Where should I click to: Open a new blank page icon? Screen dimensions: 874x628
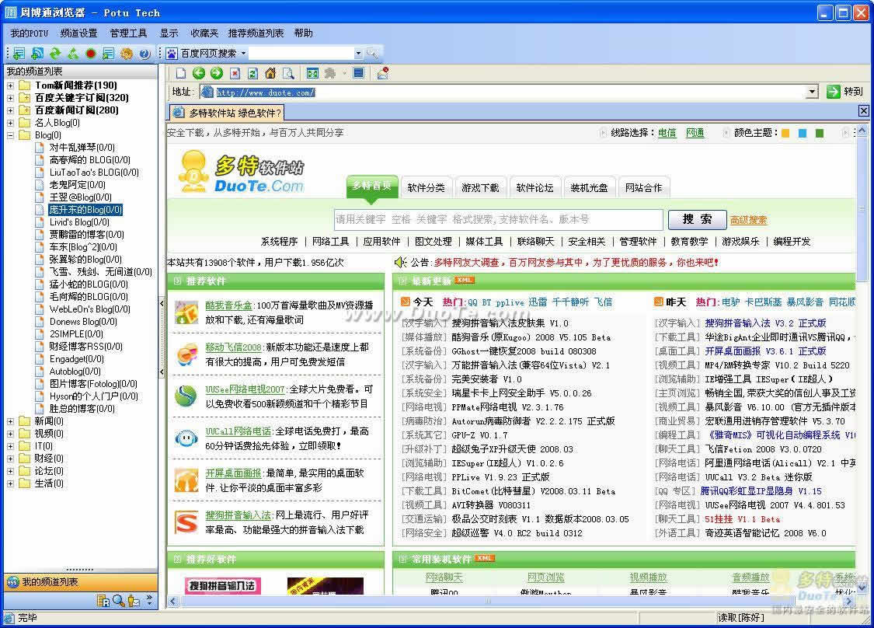(x=180, y=73)
